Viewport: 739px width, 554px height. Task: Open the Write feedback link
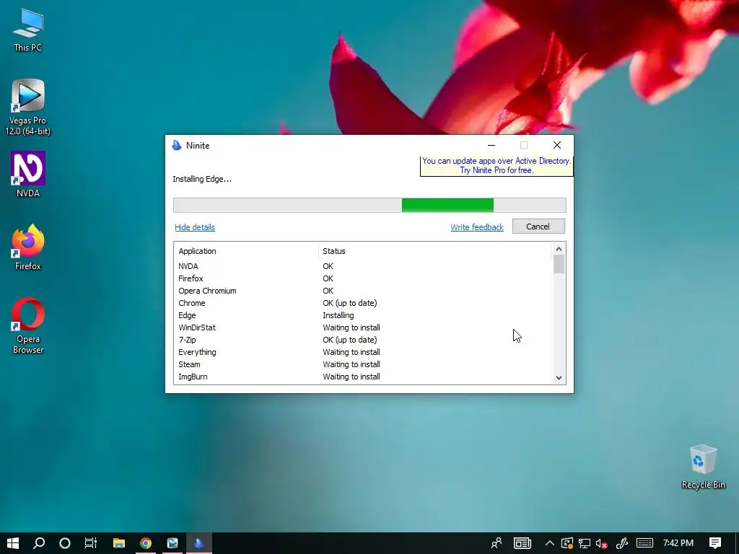click(477, 227)
